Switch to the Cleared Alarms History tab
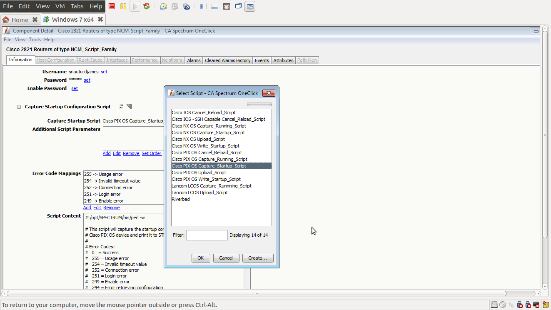 (x=227, y=60)
